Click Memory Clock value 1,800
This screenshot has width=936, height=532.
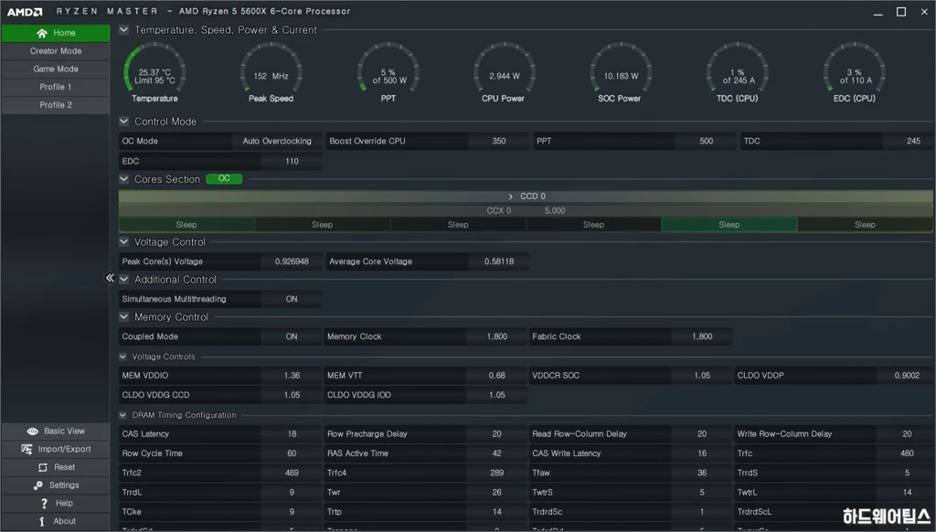496,336
